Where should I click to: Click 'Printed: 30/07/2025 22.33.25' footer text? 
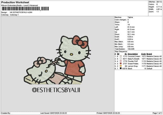click(108, 113)
